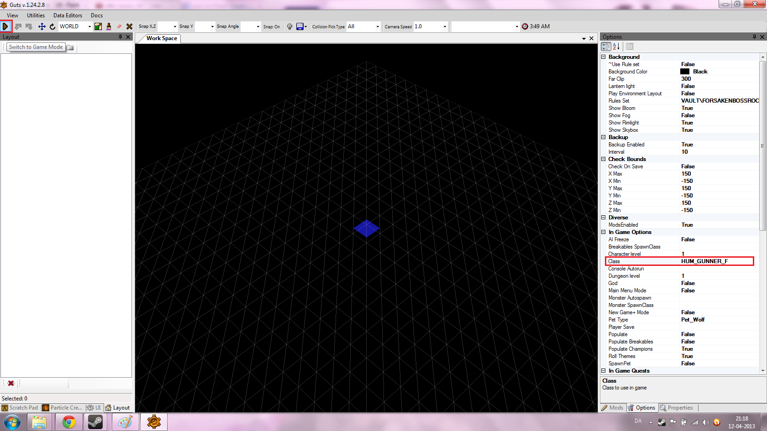Switch to the Layout tab
This screenshot has height=431, width=767.
[x=118, y=408]
